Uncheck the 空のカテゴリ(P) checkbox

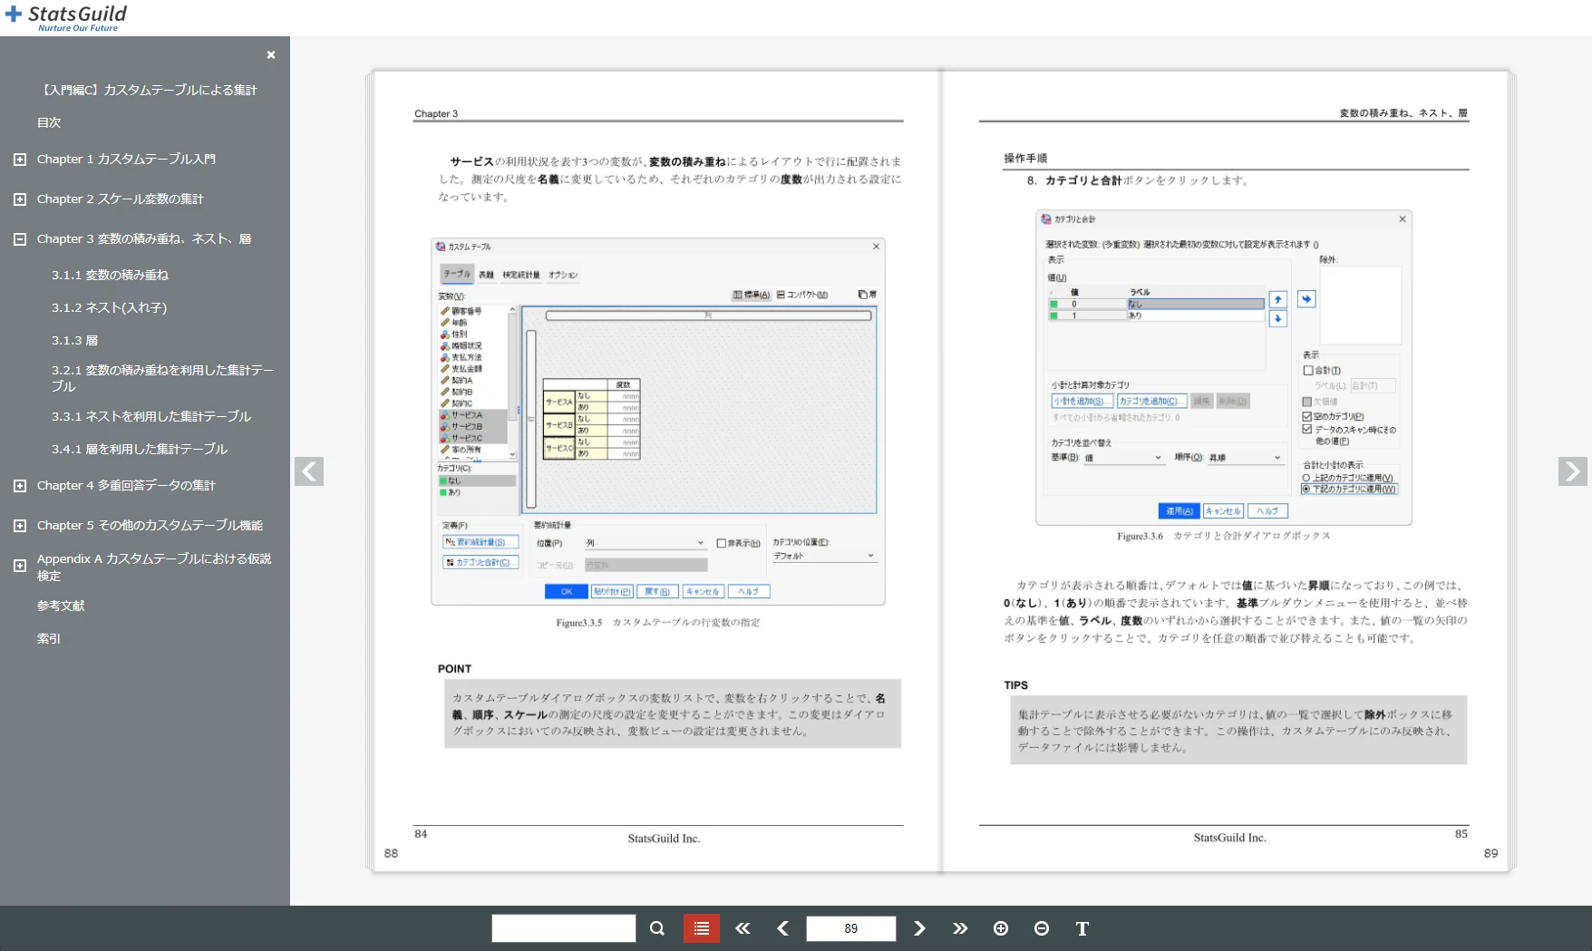[x=1306, y=414]
